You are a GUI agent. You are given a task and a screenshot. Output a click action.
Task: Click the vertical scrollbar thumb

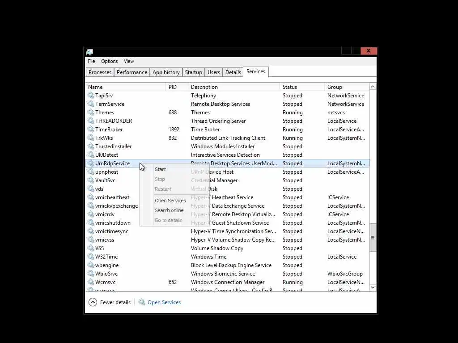tap(373, 238)
